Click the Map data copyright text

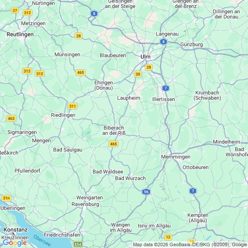click(x=190, y=244)
